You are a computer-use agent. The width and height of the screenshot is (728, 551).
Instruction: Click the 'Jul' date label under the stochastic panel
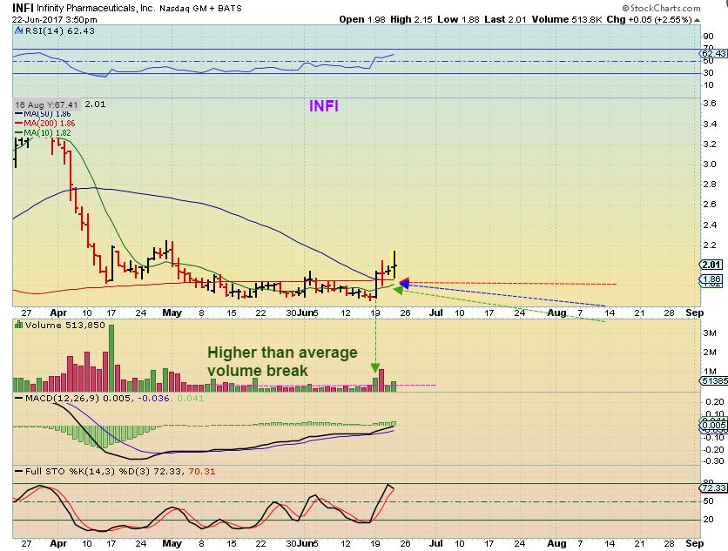click(435, 543)
